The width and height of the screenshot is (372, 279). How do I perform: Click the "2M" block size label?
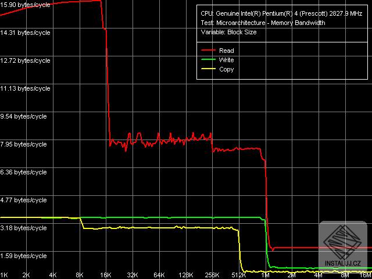(x=292, y=276)
